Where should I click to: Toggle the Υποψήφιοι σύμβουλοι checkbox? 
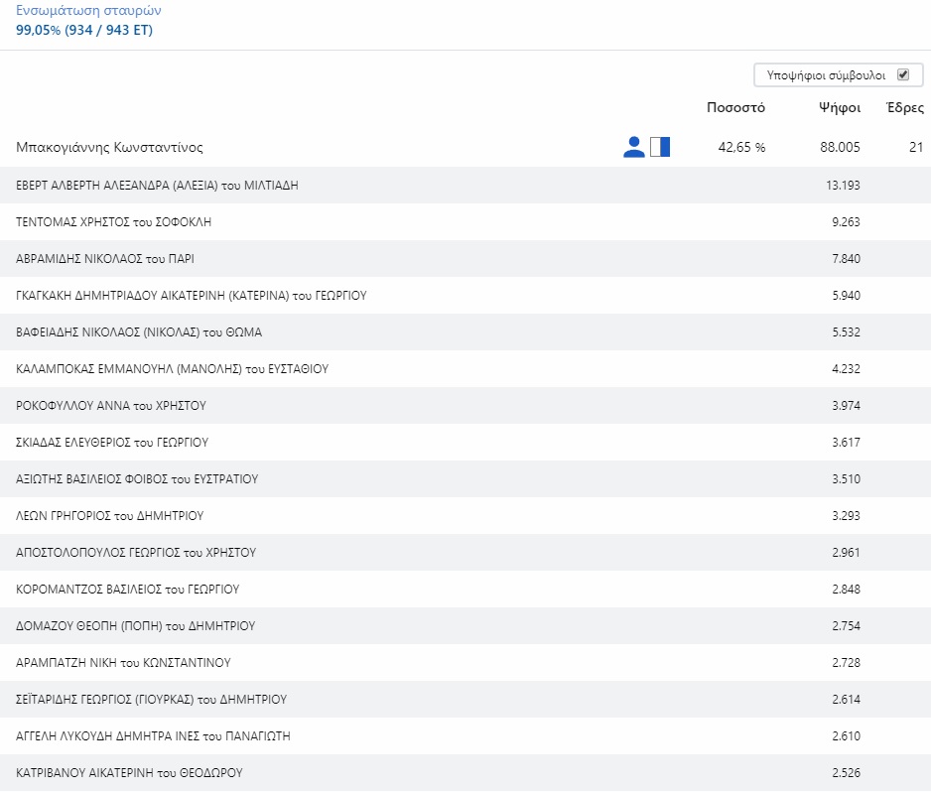(902, 74)
